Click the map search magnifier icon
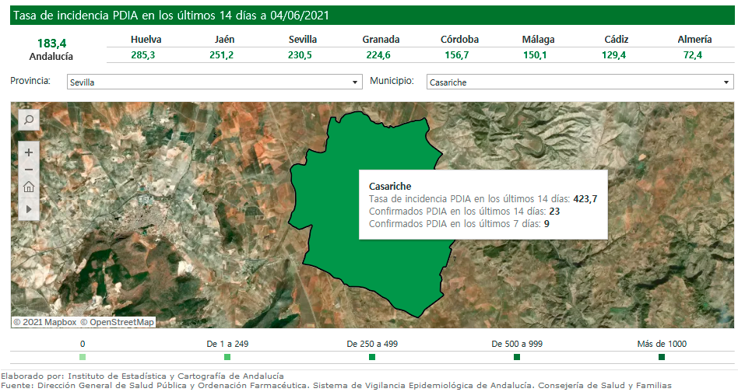This screenshot has width=738, height=392. coord(28,120)
